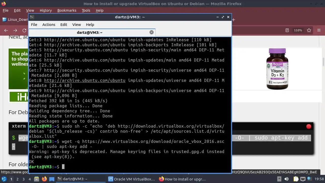Screen dimensions: 325x183
Task: Reload the Firefox page
Action: pos(24,30)
